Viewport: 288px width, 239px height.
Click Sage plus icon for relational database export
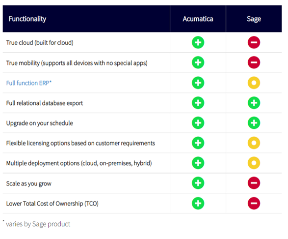point(254,103)
